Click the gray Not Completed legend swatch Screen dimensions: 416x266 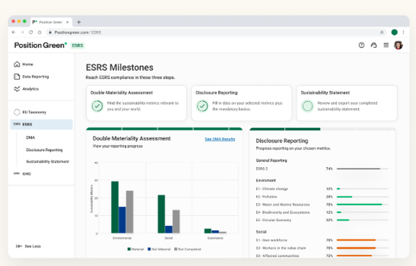176,249
